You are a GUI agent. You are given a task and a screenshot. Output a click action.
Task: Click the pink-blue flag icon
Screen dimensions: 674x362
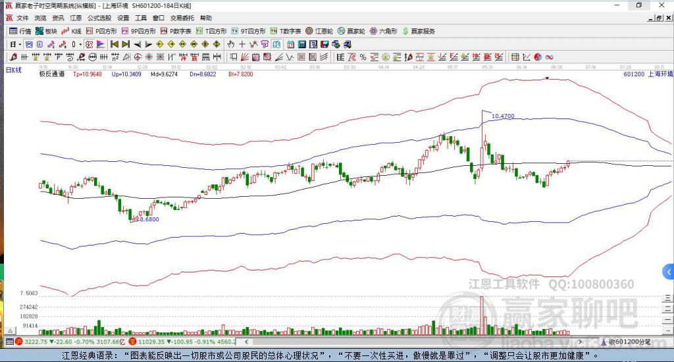click(101, 44)
